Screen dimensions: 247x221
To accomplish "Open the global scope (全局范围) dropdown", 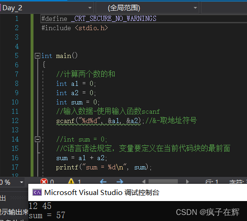I will [195, 8].
